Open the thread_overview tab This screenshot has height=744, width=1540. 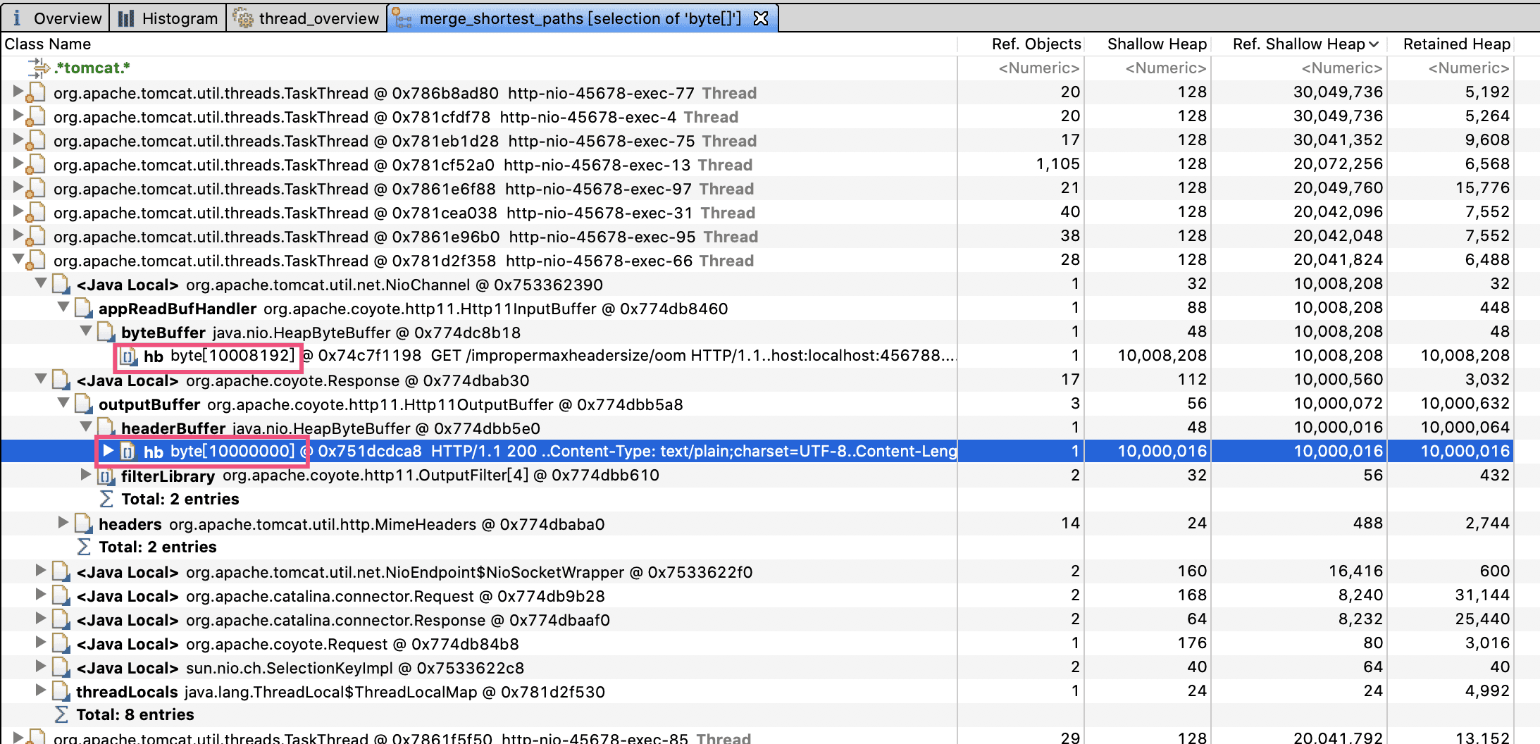(318, 18)
